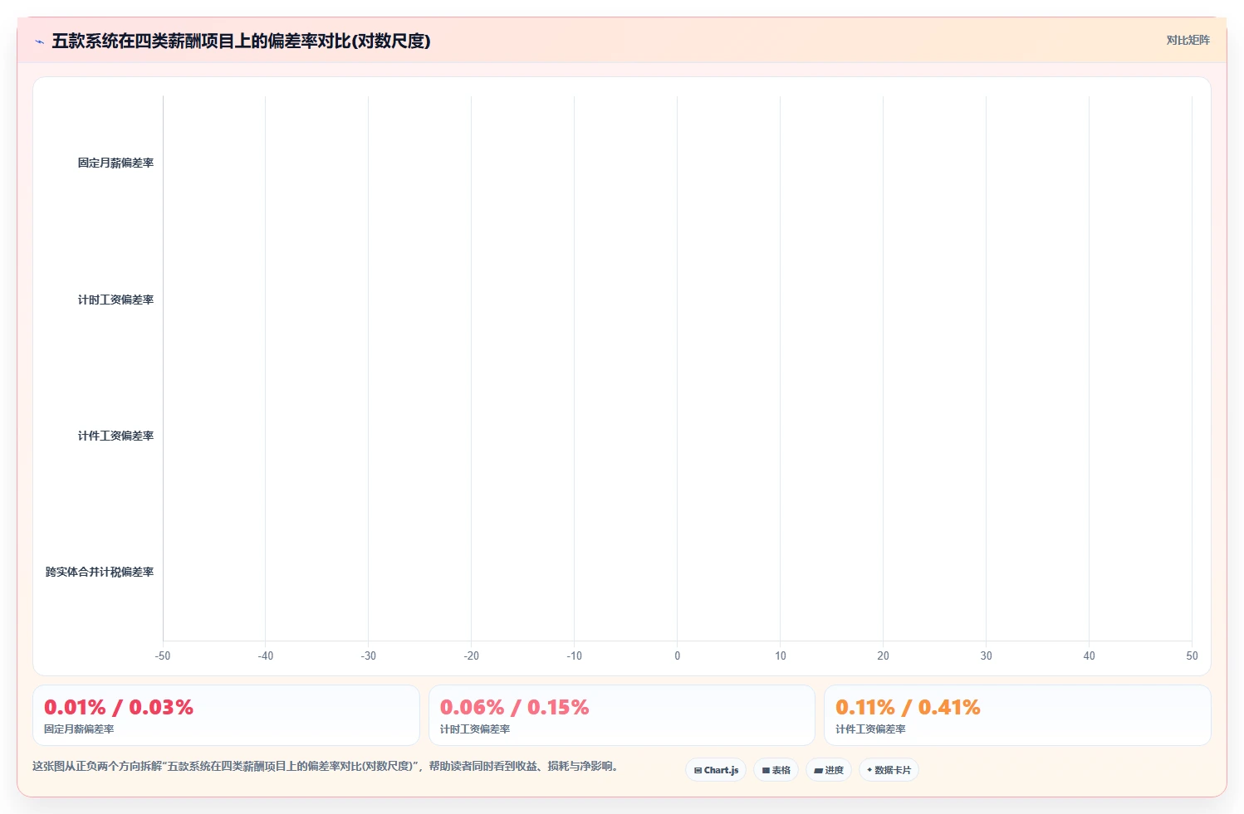Open the 对比矩阵 label at top right
1244x814 pixels.
(1188, 40)
